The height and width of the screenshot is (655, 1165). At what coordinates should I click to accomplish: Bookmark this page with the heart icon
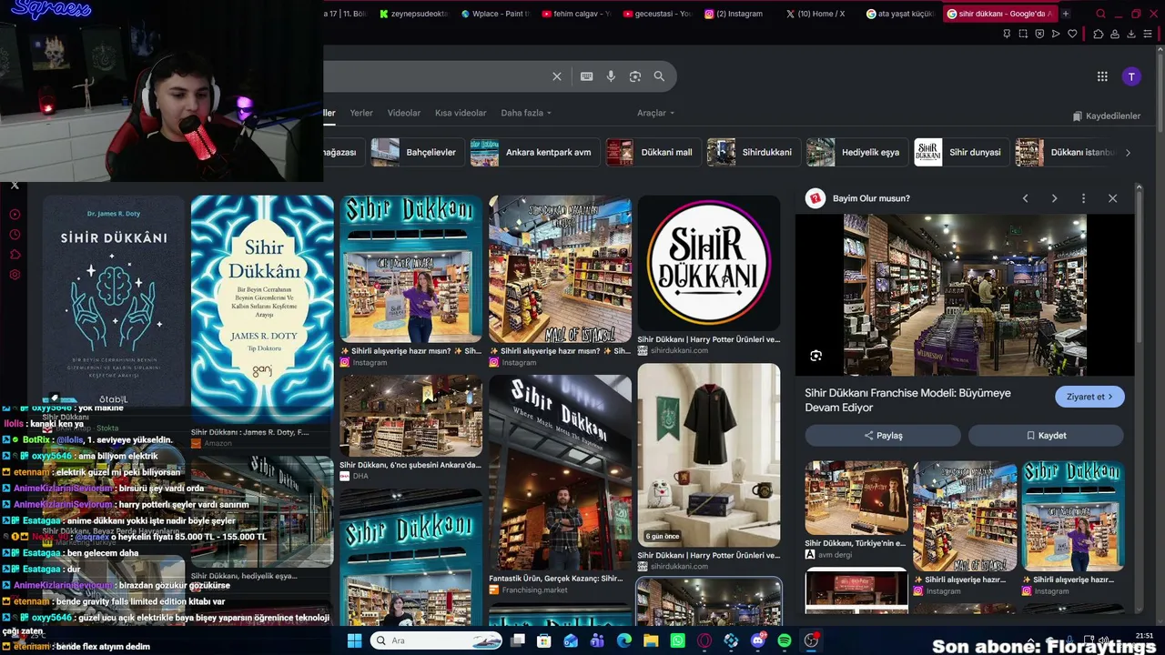click(1072, 34)
